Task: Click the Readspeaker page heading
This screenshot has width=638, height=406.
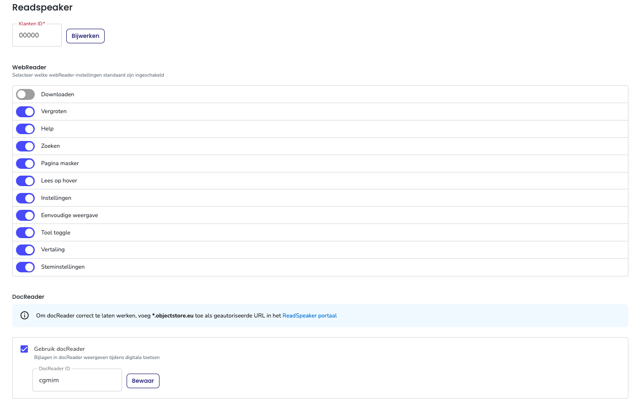Action: tap(43, 7)
